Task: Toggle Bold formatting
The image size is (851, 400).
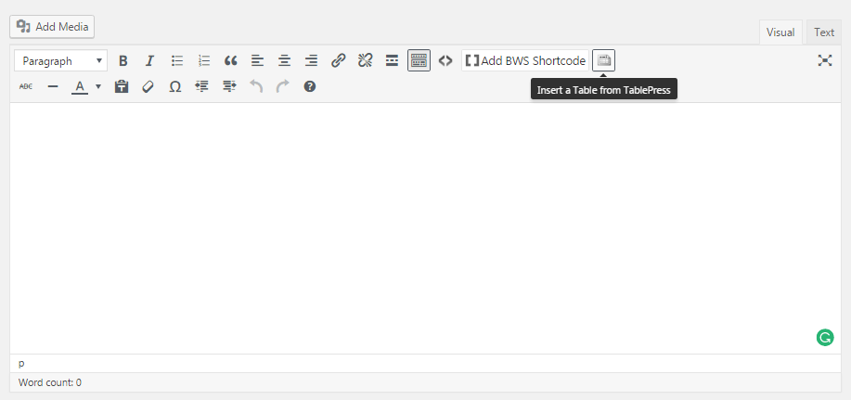Action: click(123, 60)
